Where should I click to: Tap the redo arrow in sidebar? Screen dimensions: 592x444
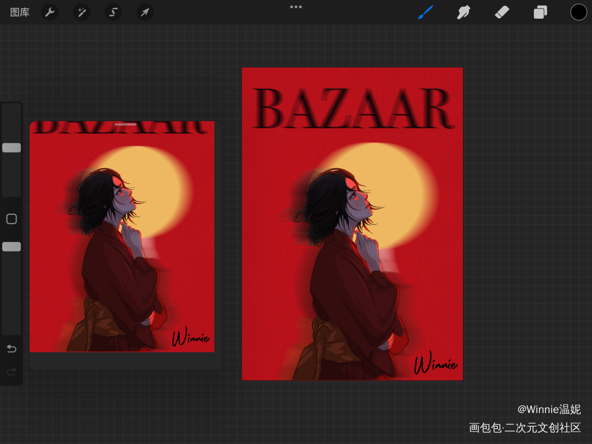pos(12,371)
